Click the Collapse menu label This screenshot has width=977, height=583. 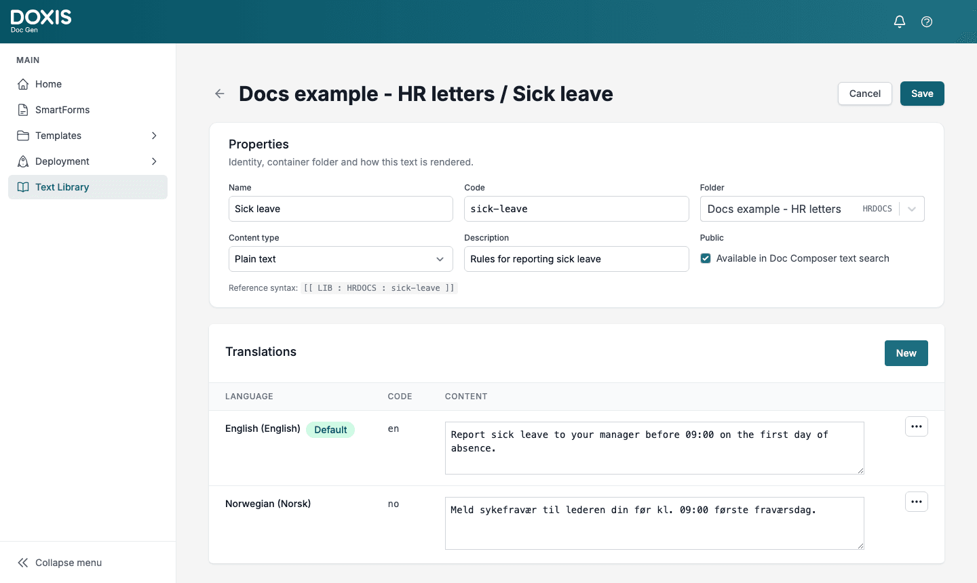69,563
